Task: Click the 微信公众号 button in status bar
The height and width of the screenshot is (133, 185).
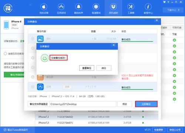Action: (175, 130)
